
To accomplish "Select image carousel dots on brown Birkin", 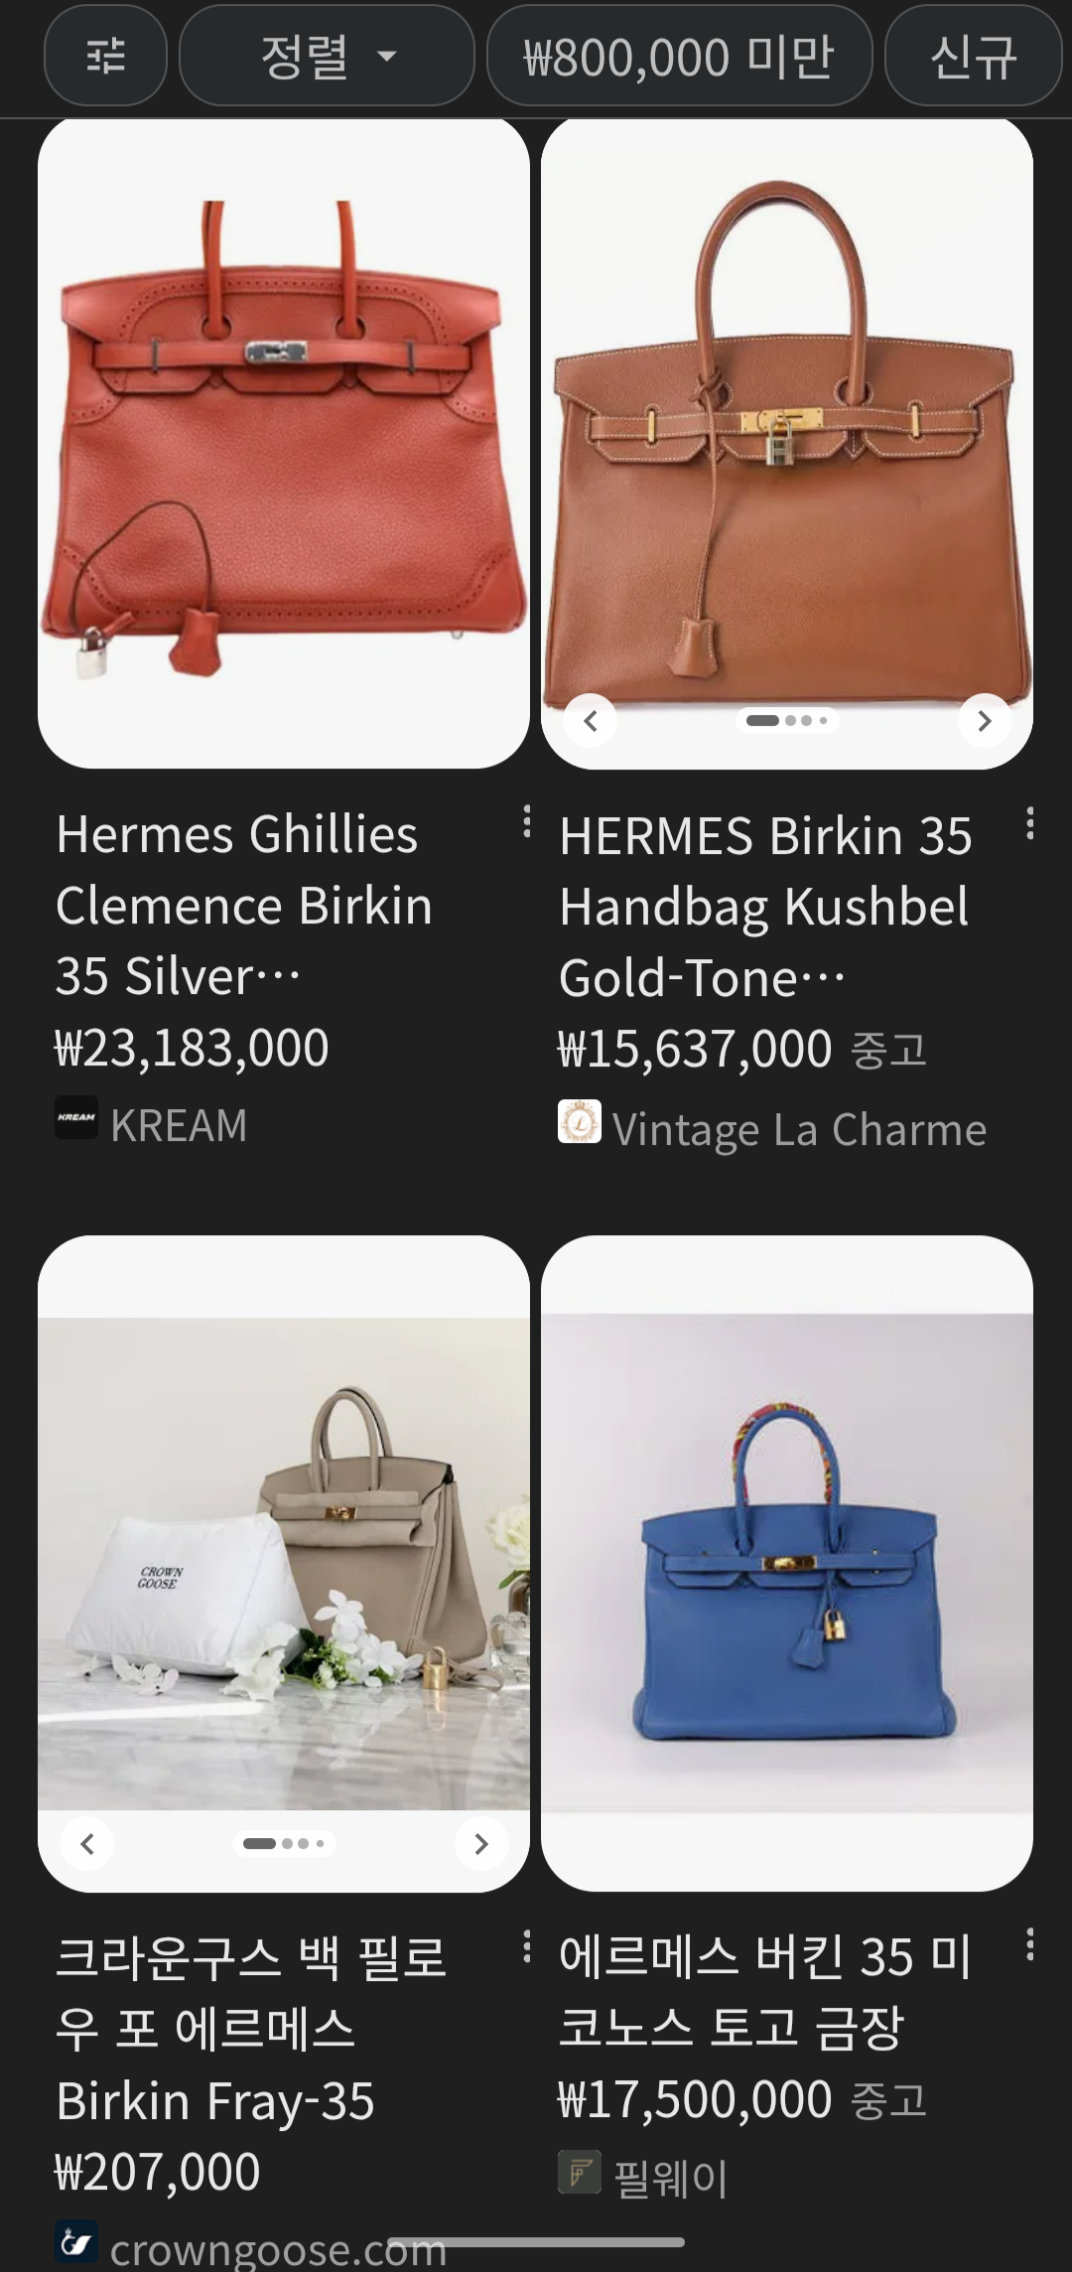I will tap(787, 721).
